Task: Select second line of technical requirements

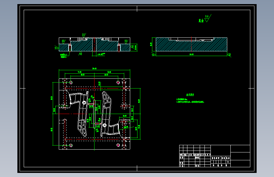Action: [x=190, y=102]
